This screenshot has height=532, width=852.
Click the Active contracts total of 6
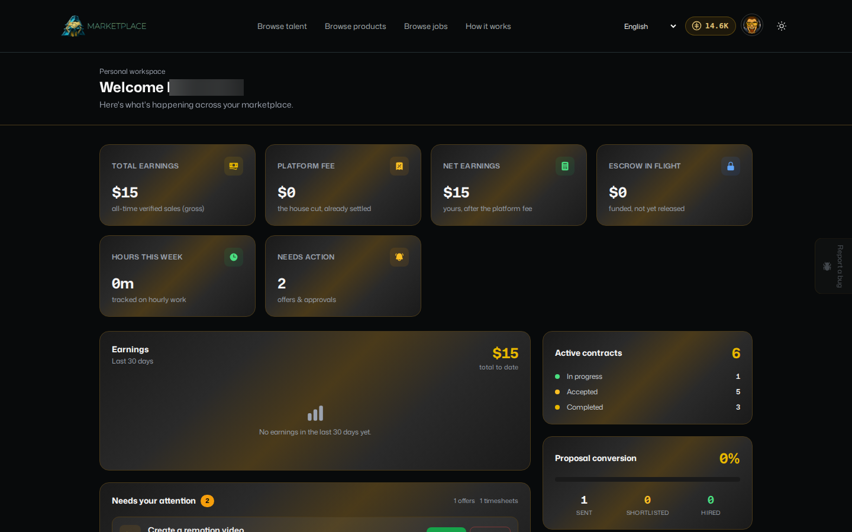(736, 353)
